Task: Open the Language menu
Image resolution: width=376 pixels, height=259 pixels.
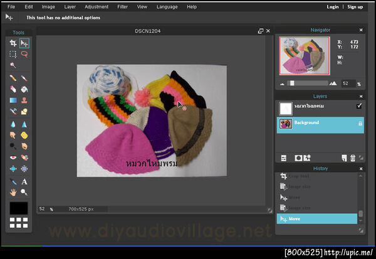Action: coord(167,7)
